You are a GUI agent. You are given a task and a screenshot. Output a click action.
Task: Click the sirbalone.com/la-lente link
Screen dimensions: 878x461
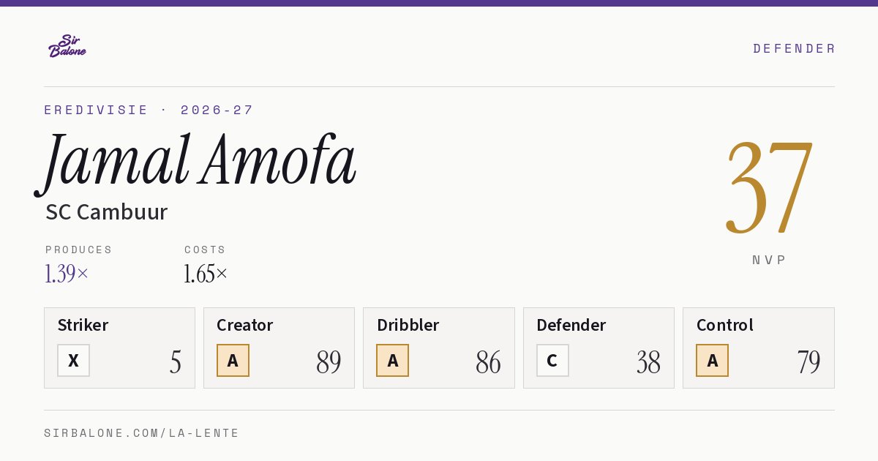142,433
